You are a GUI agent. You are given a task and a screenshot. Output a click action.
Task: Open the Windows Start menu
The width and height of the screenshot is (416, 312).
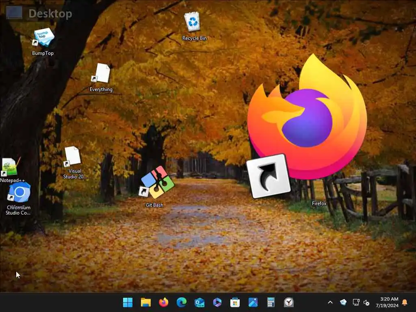[128, 302]
